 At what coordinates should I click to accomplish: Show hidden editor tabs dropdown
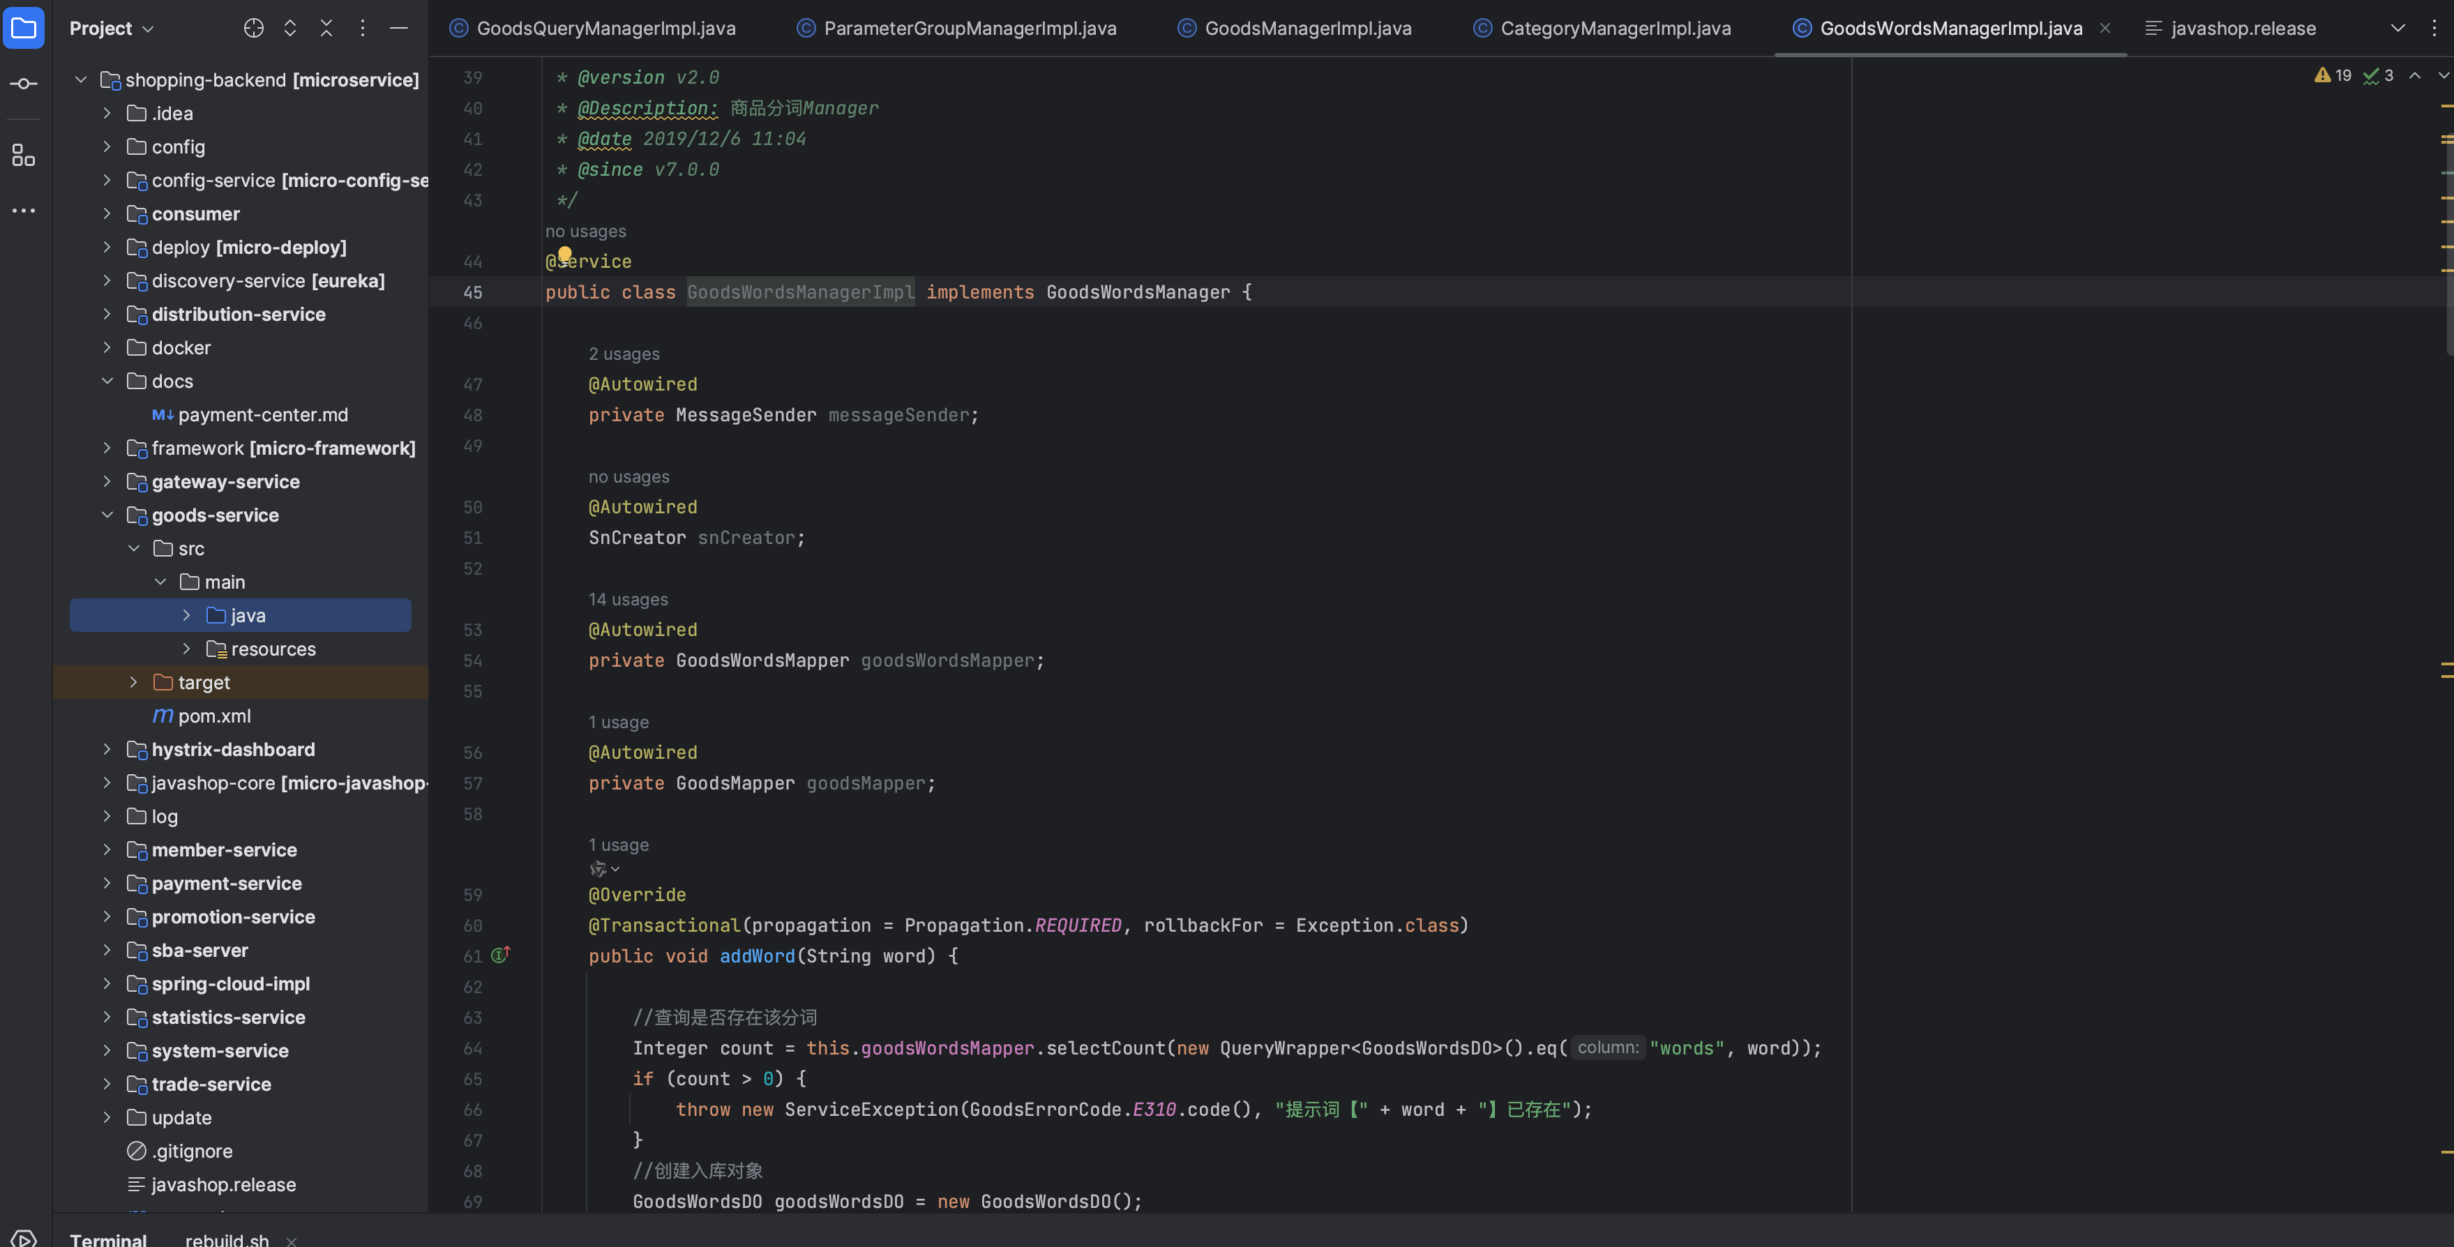2397,29
